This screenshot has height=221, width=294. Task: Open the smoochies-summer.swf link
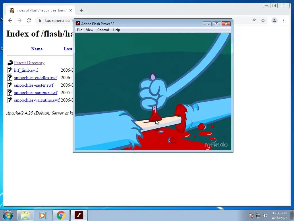click(36, 93)
